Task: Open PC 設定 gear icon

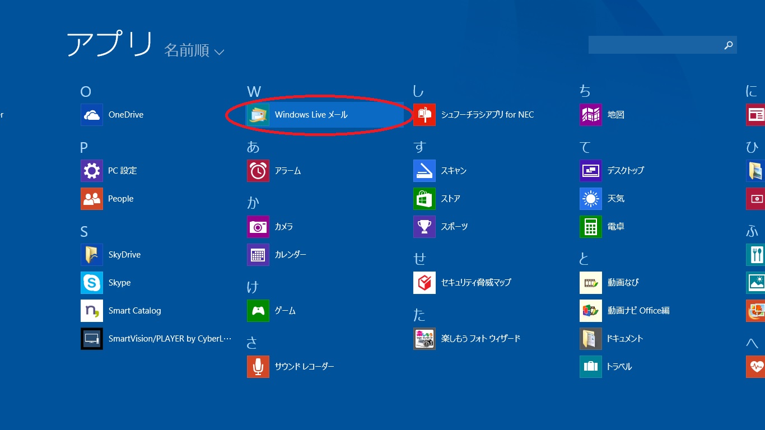Action: [x=92, y=171]
